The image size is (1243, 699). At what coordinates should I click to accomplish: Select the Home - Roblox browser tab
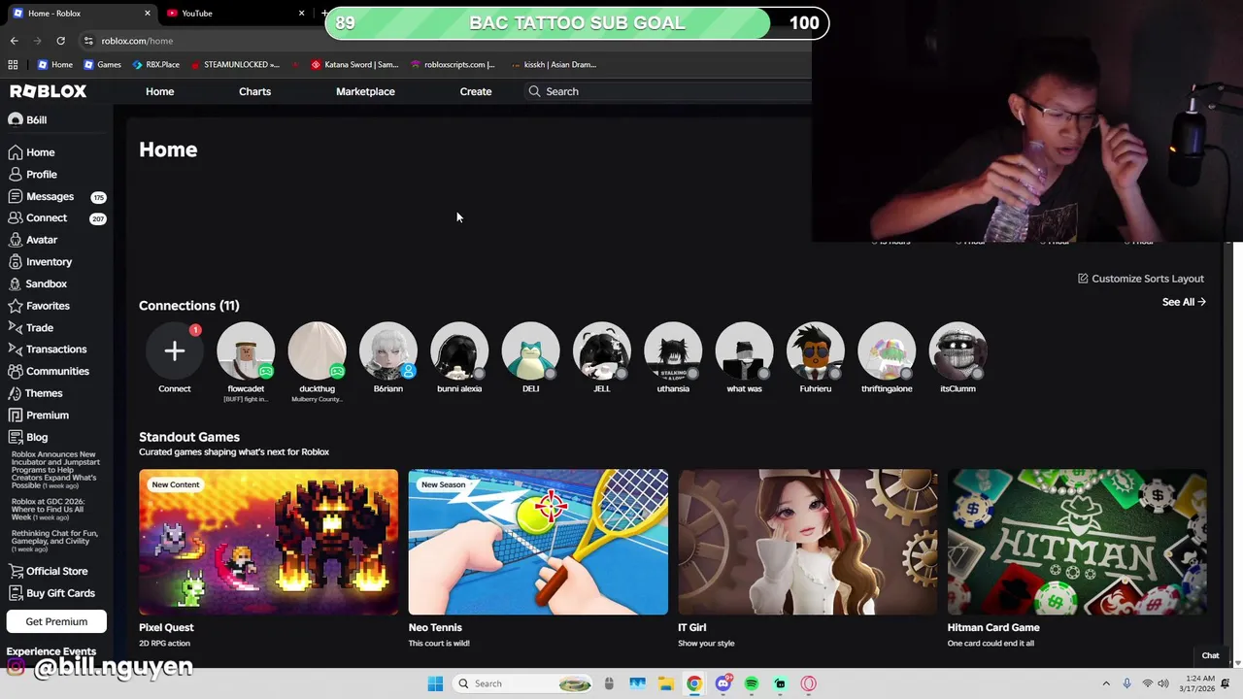click(x=80, y=14)
